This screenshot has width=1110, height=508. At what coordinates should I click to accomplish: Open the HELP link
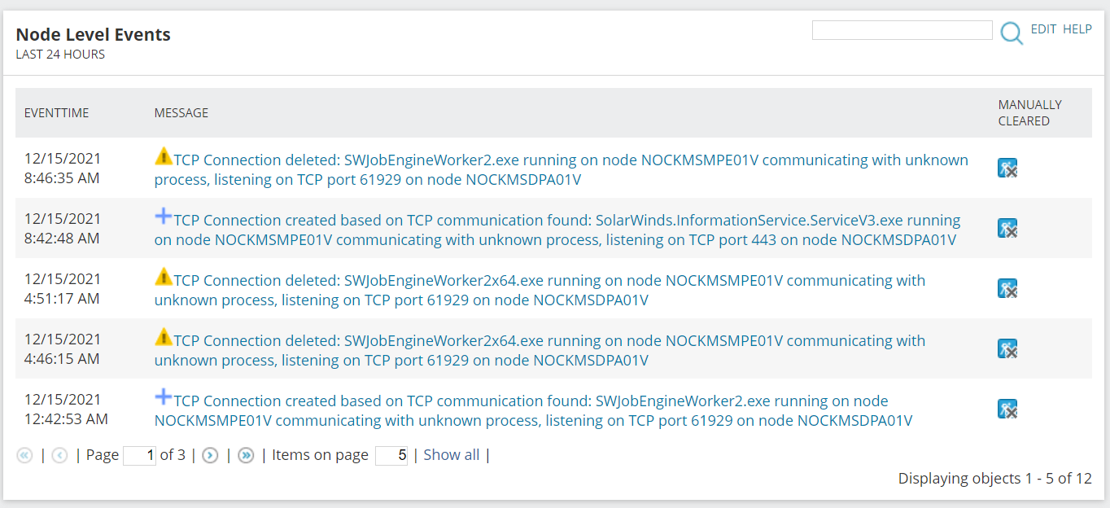pos(1077,28)
